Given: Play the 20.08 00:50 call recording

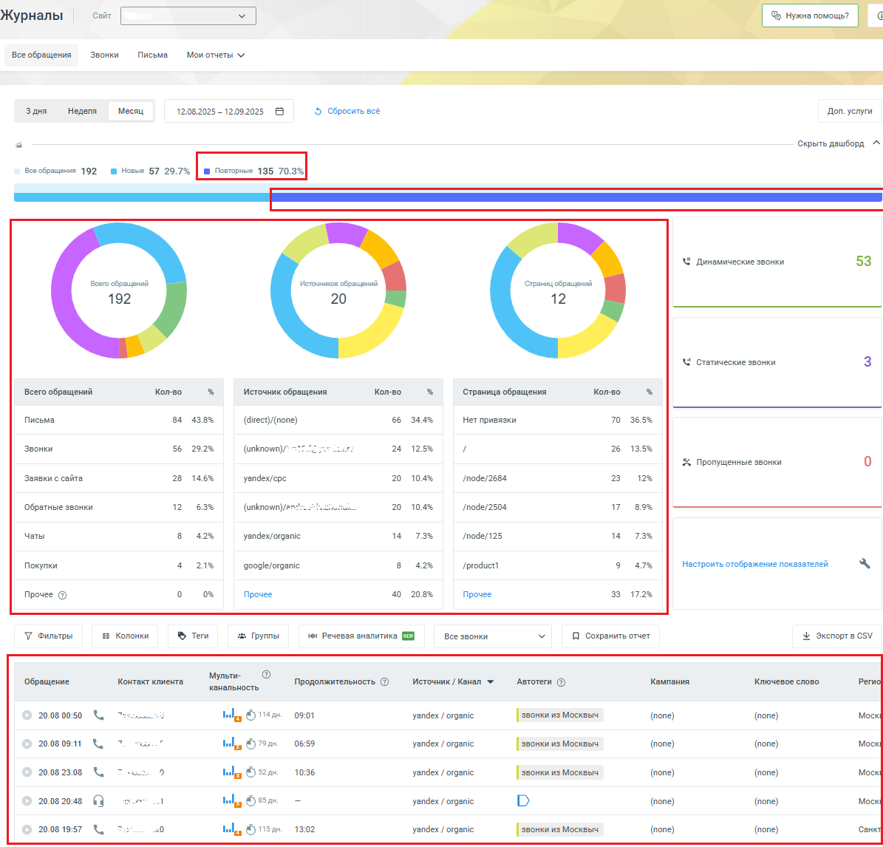Looking at the screenshot, I should [27, 715].
